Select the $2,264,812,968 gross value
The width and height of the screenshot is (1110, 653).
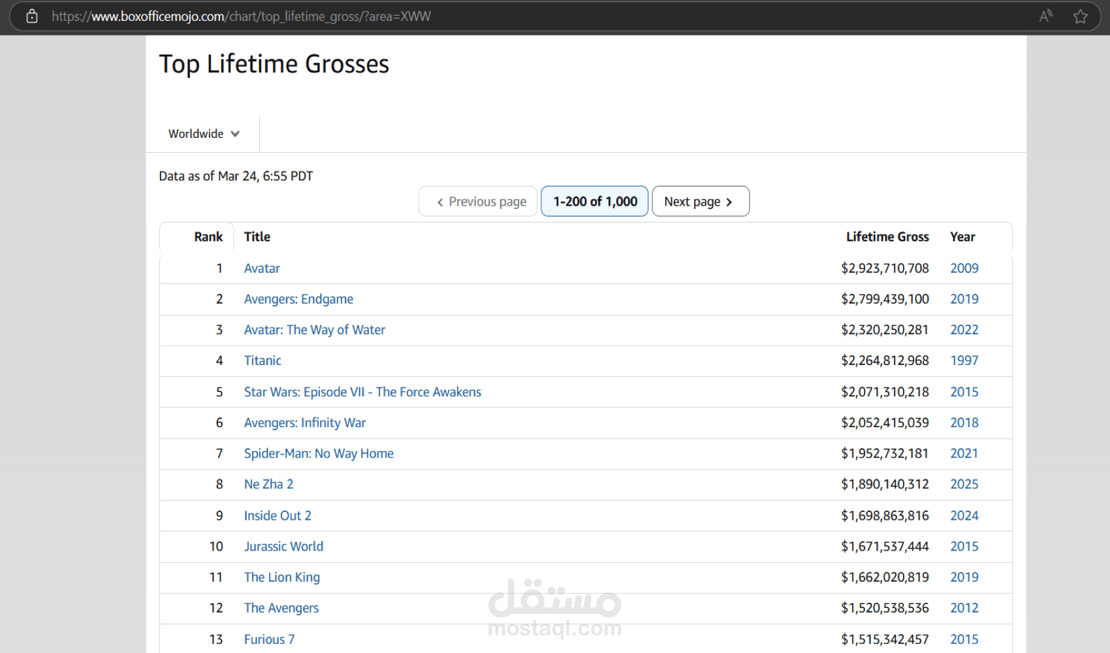pyautogui.click(x=885, y=360)
